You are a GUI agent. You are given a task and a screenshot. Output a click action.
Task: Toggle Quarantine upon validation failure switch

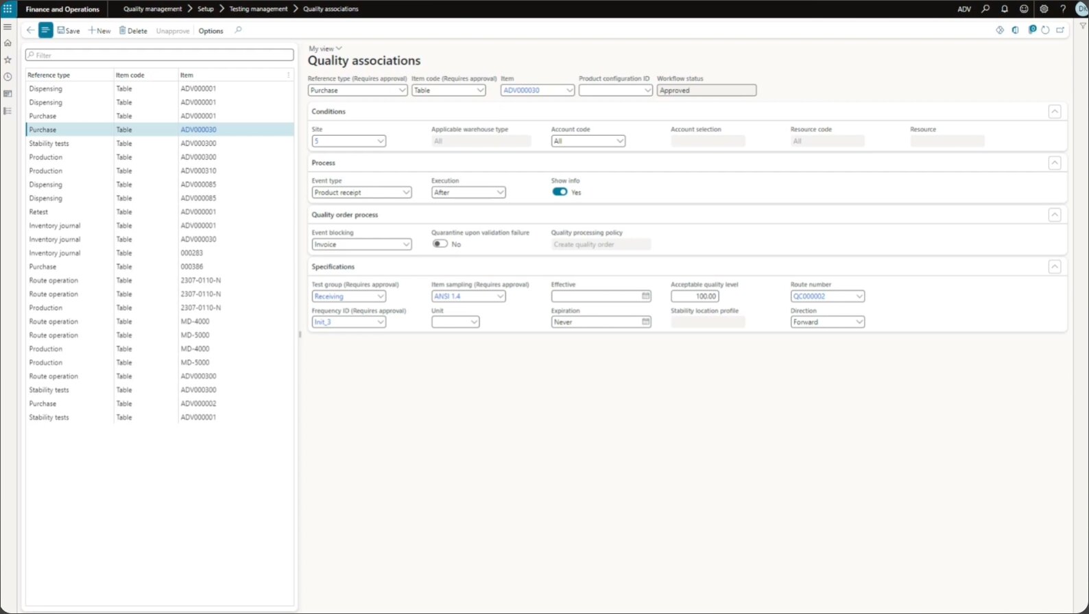[440, 244]
